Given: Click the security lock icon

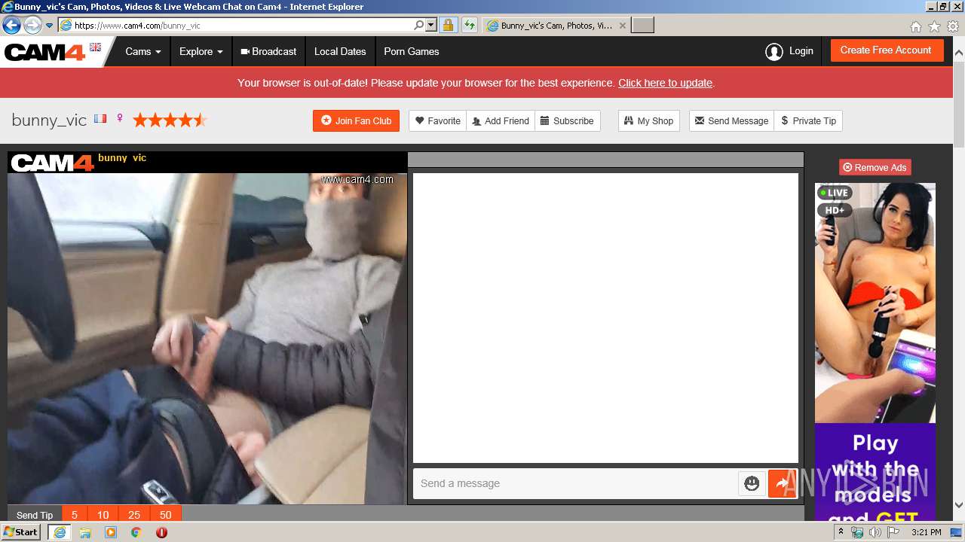Looking at the screenshot, I should coord(448,26).
